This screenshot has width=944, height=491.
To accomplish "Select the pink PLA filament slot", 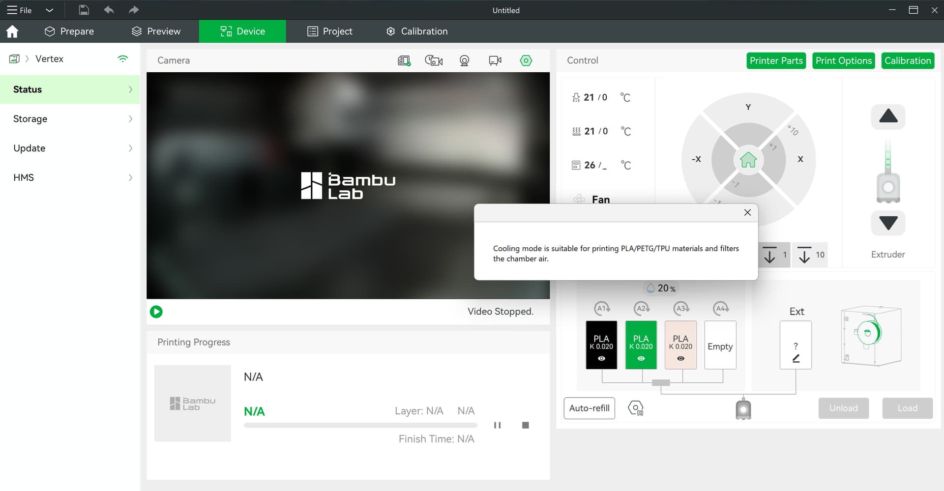I will click(680, 345).
